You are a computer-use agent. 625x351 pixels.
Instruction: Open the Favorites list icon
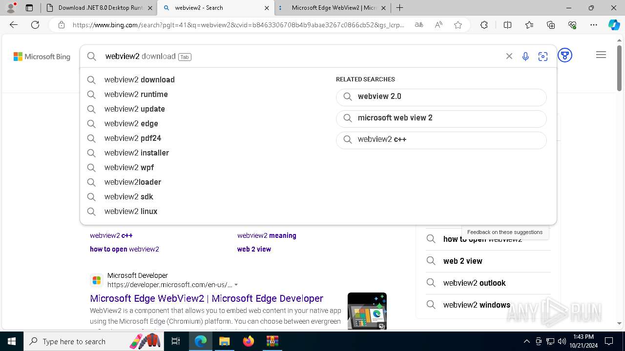click(529, 25)
